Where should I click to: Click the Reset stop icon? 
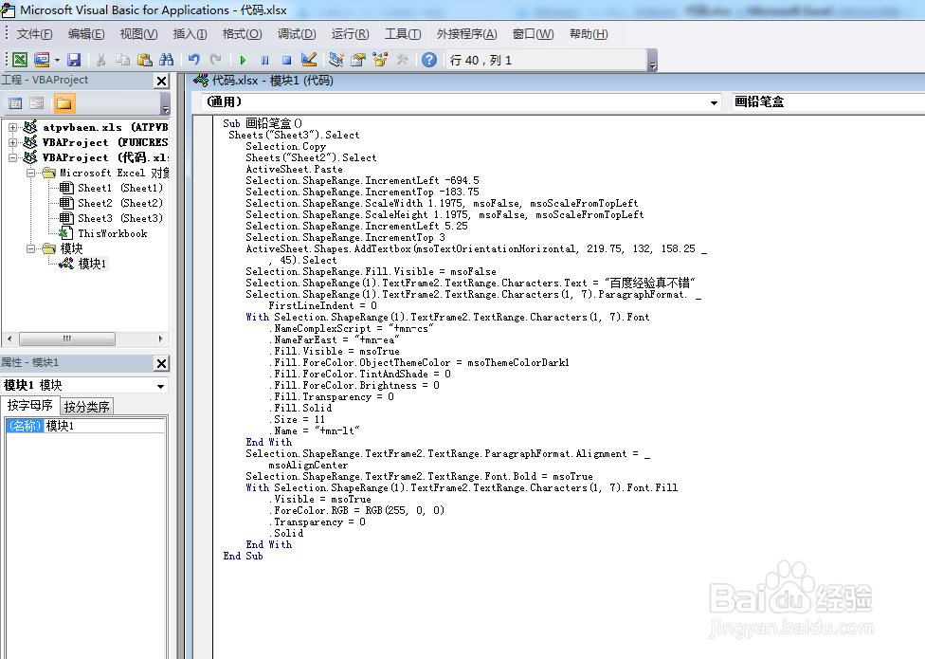(287, 60)
